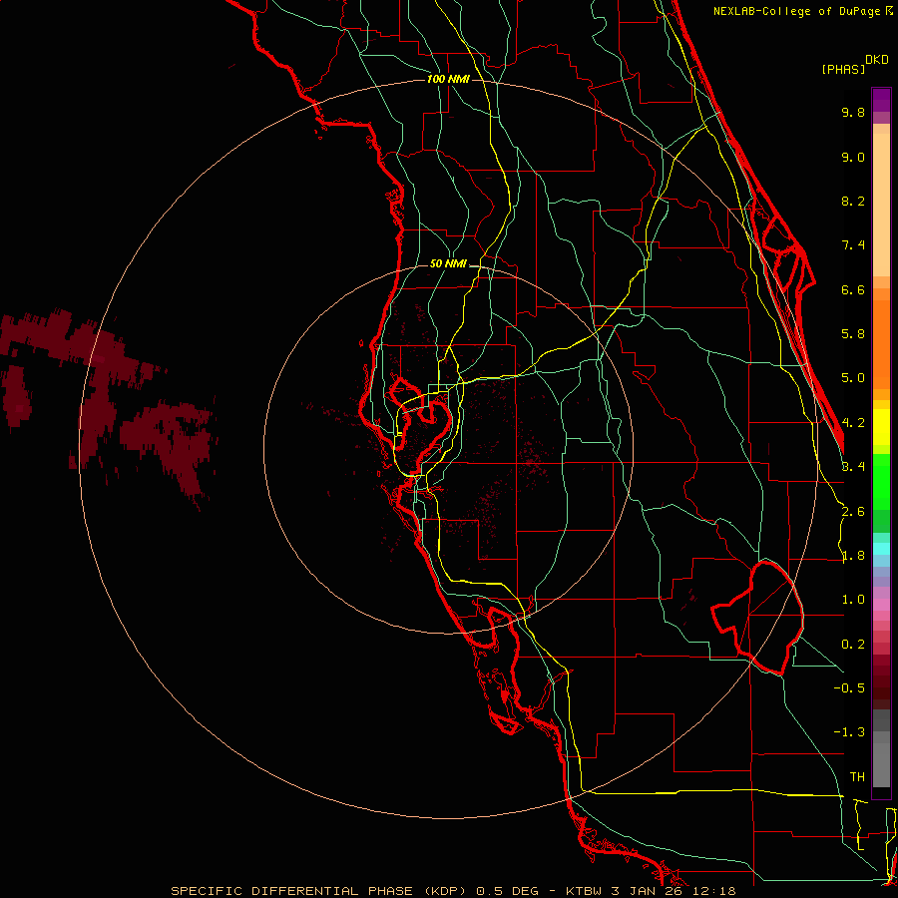This screenshot has width=898, height=898.
Task: Click the DKD product label
Action: click(x=877, y=60)
